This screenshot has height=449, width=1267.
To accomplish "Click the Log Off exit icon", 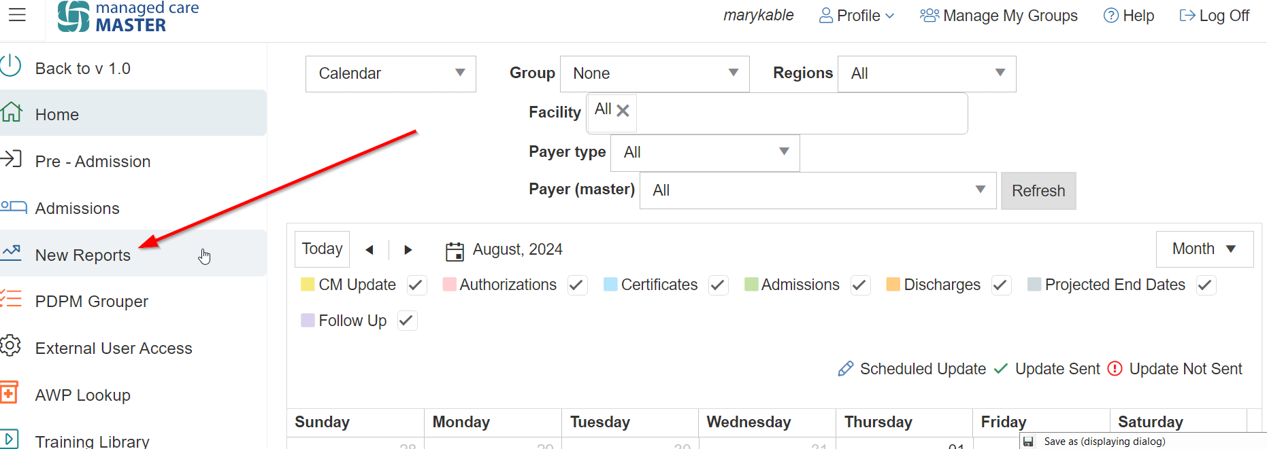I will (1187, 15).
